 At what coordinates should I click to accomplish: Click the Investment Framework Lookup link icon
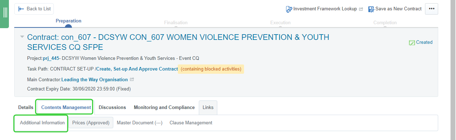pos(289,9)
